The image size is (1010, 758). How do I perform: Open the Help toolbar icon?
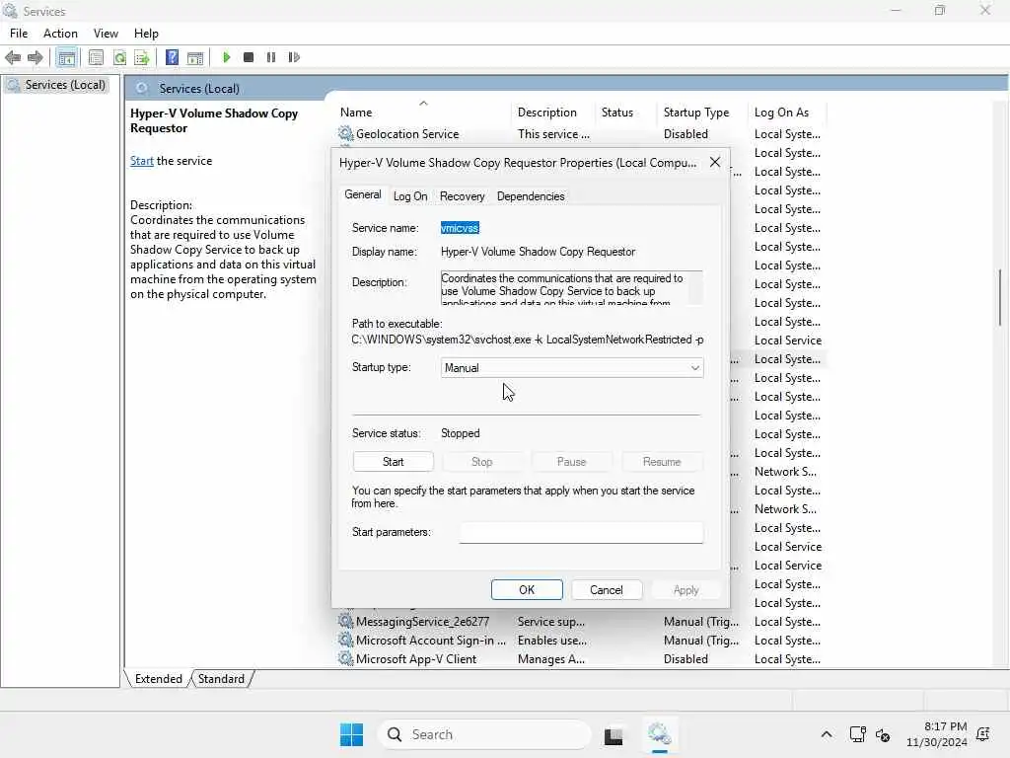(172, 57)
